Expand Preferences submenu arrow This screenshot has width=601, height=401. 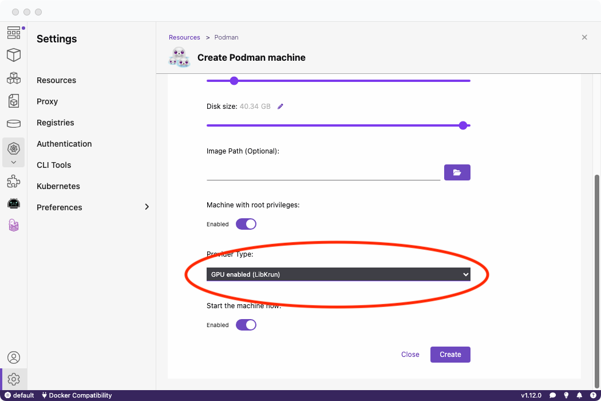point(147,207)
